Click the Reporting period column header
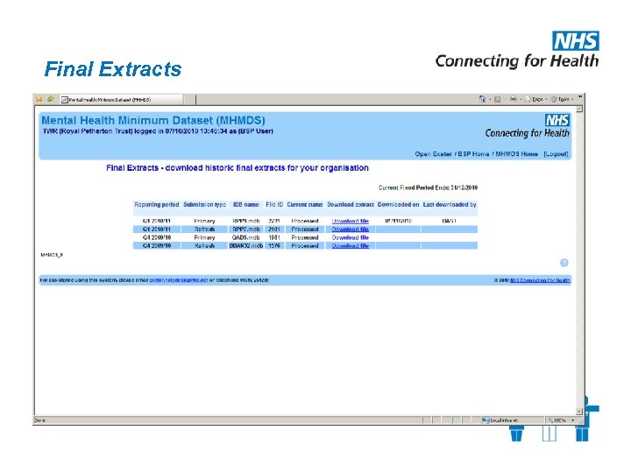 point(157,205)
